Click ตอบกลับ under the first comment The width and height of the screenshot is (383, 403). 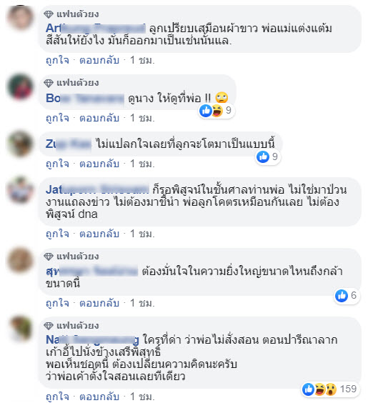[x=99, y=60]
